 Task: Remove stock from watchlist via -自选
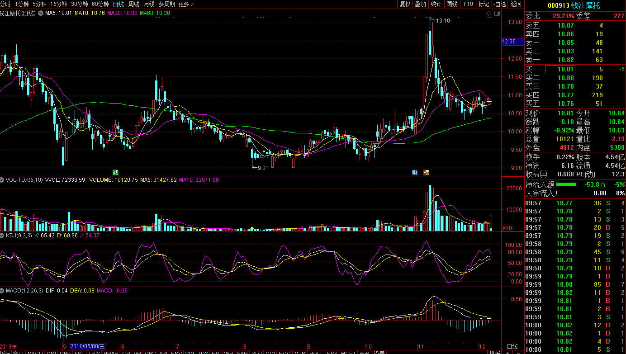click(x=499, y=4)
